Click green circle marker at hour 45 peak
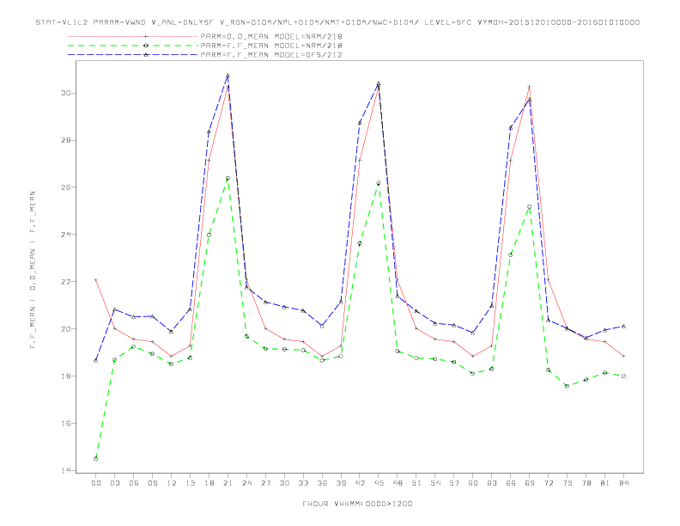 point(379,183)
